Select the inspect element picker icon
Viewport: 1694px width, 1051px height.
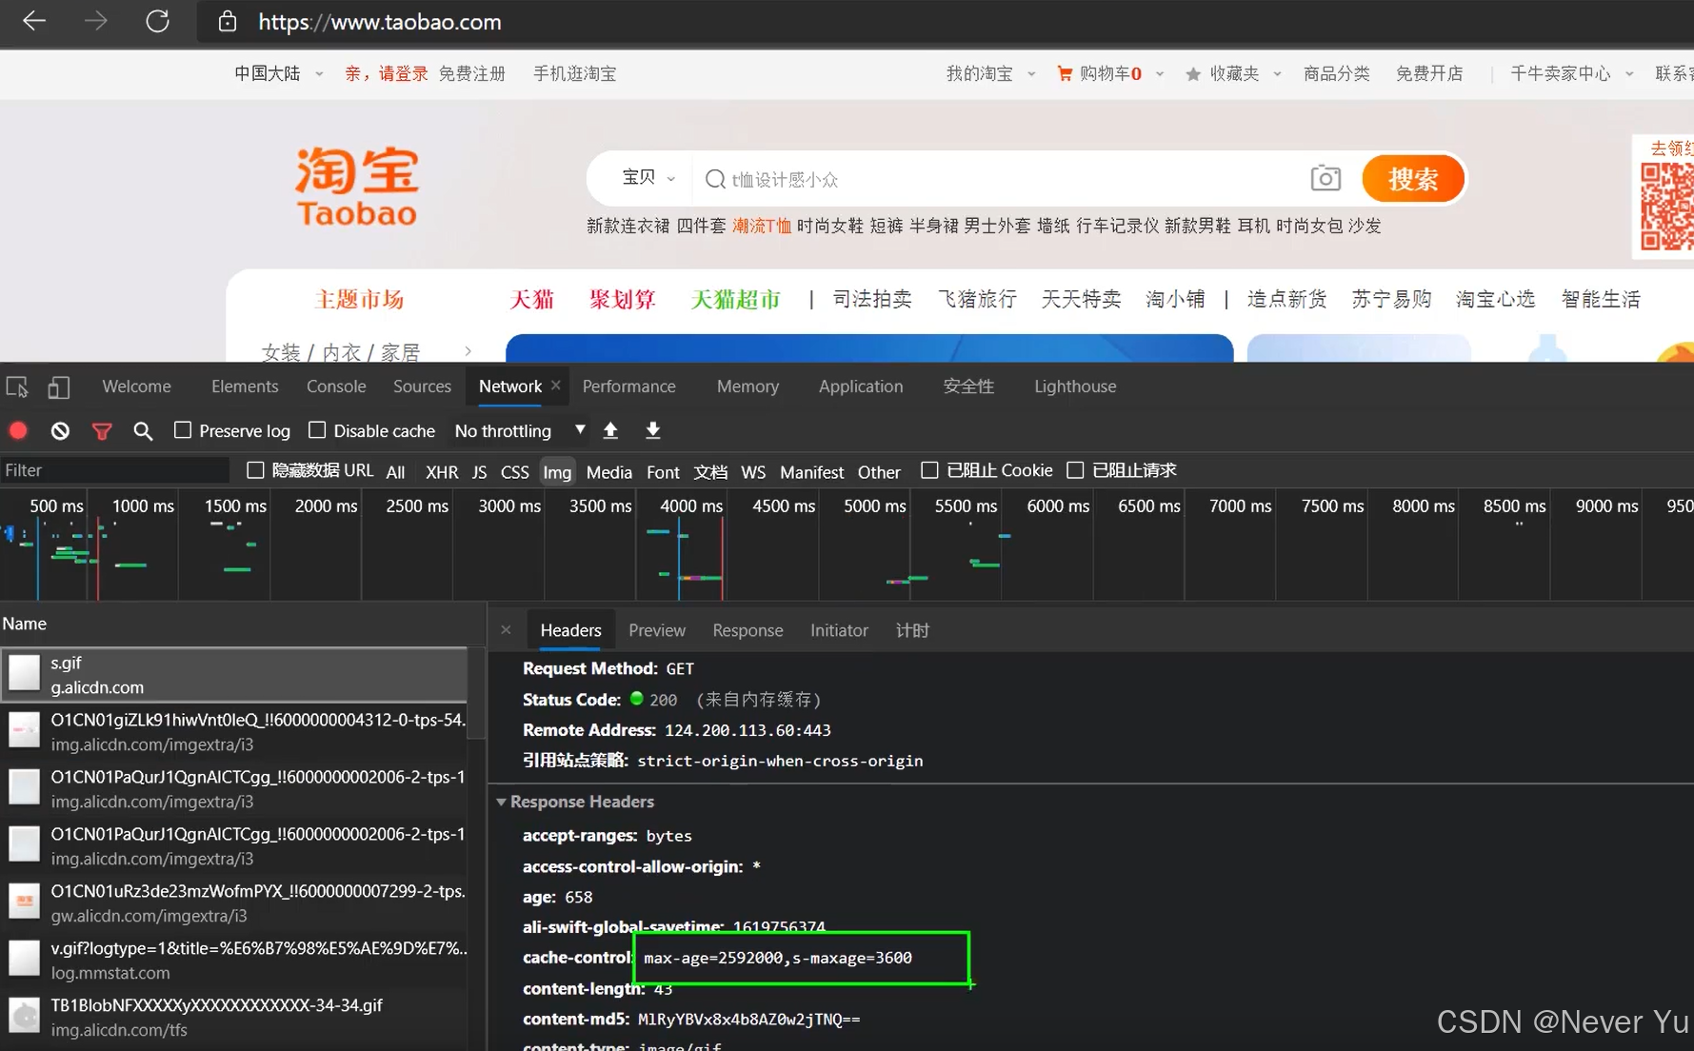click(17, 387)
